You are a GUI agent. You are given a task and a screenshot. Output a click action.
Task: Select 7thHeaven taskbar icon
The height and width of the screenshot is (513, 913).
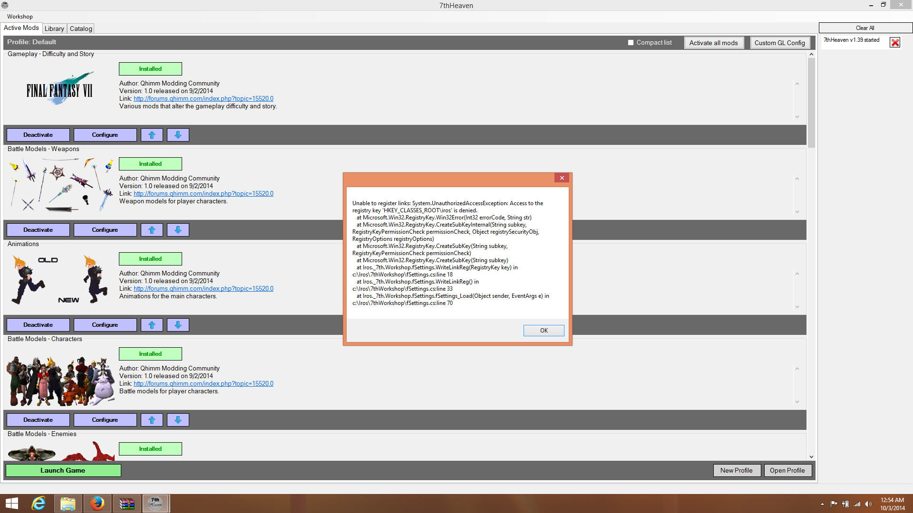pos(155,503)
